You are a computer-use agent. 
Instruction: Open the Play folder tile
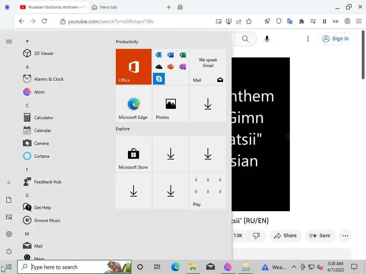[x=208, y=191]
